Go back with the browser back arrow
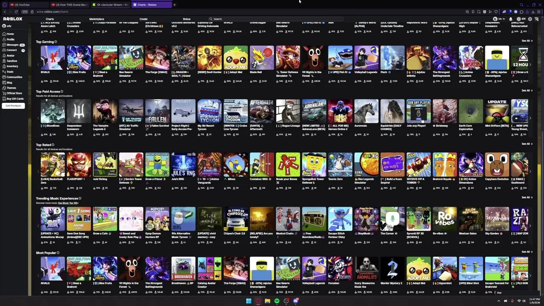The width and height of the screenshot is (544, 306). coord(5,12)
